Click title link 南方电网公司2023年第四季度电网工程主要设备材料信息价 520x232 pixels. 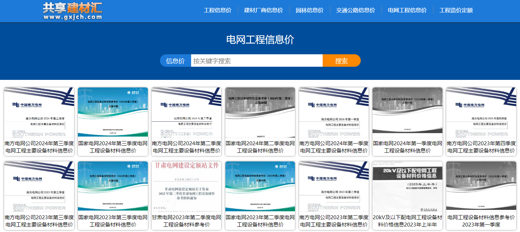[481, 147]
